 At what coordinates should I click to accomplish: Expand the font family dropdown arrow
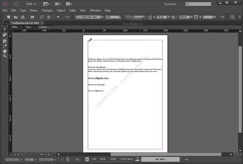(x=102, y=17)
